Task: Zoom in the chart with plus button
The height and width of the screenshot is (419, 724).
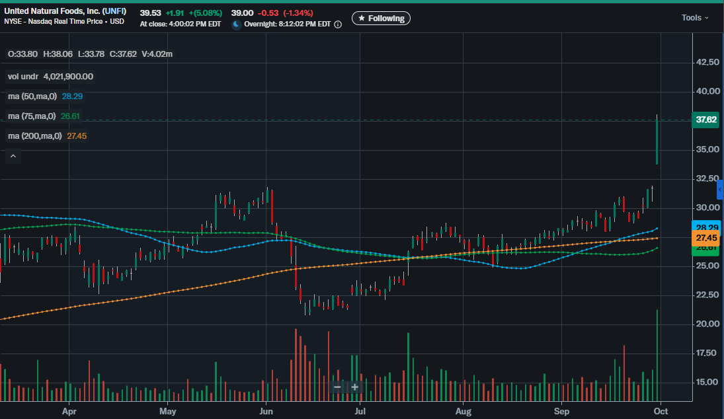Action: click(x=354, y=387)
